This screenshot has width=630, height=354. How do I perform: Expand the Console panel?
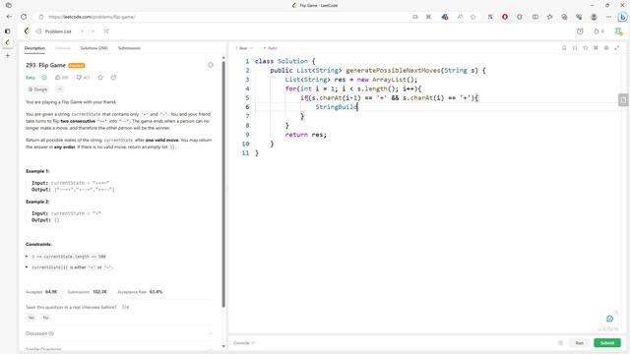(x=244, y=343)
